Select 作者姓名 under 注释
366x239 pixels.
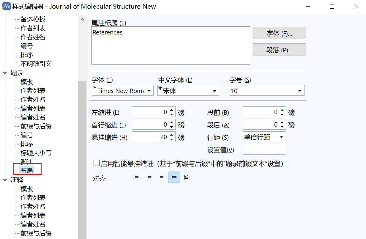pos(33,206)
